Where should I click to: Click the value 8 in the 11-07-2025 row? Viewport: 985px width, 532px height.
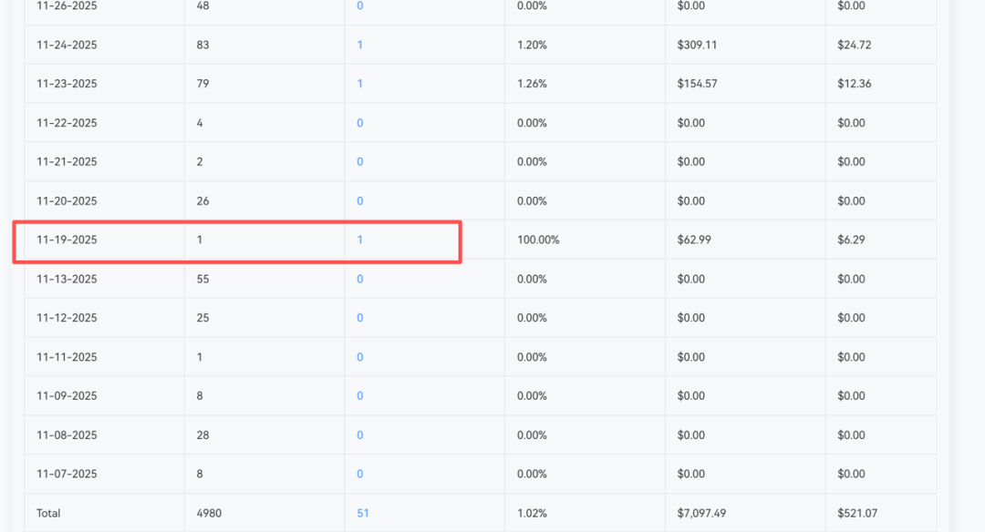[200, 475]
